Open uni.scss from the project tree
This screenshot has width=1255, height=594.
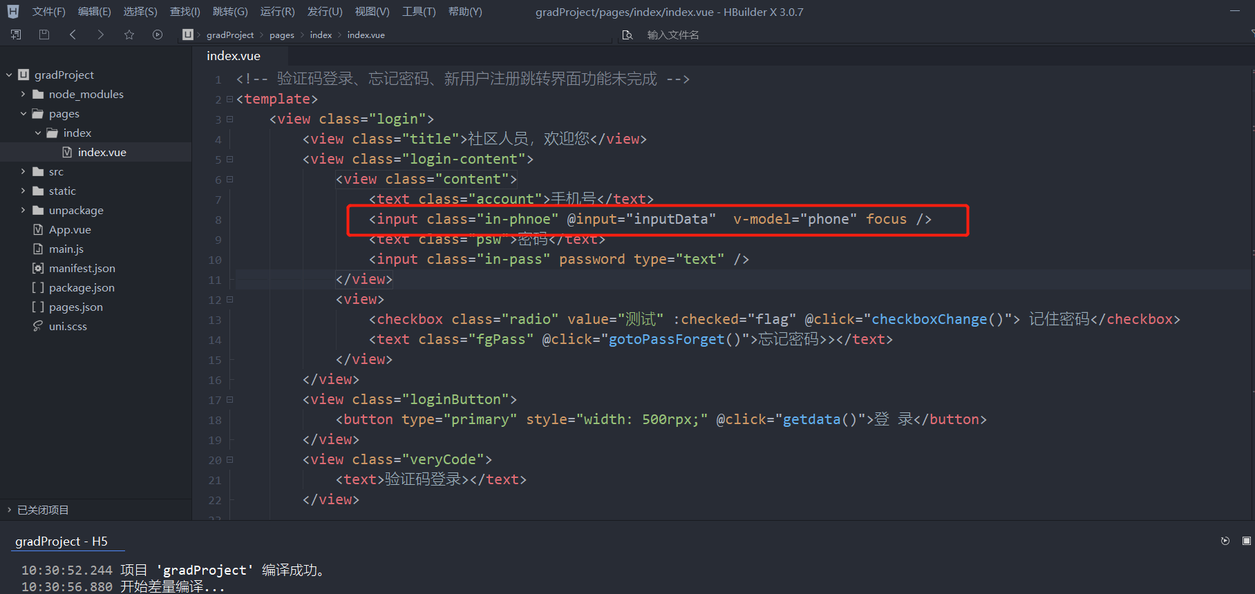[68, 326]
